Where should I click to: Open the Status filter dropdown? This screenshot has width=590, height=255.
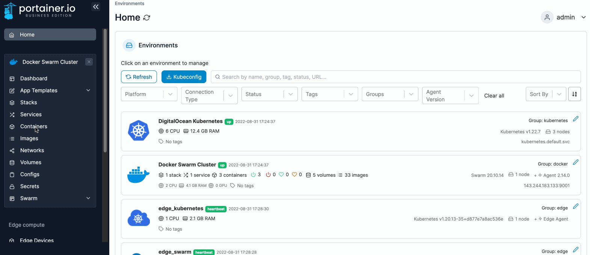[x=269, y=94]
